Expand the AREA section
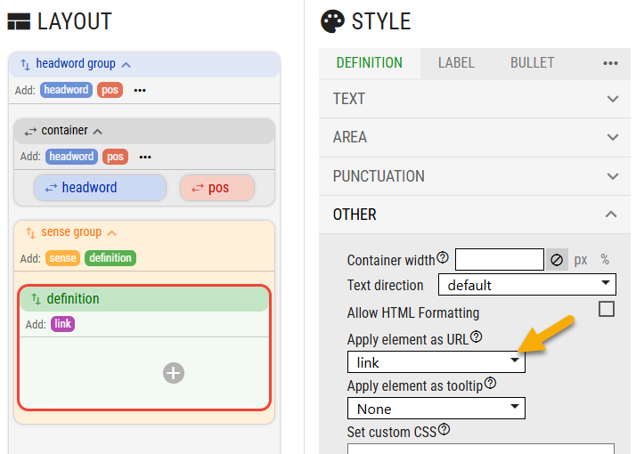Viewport: 636px width, 454px height. coord(475,137)
